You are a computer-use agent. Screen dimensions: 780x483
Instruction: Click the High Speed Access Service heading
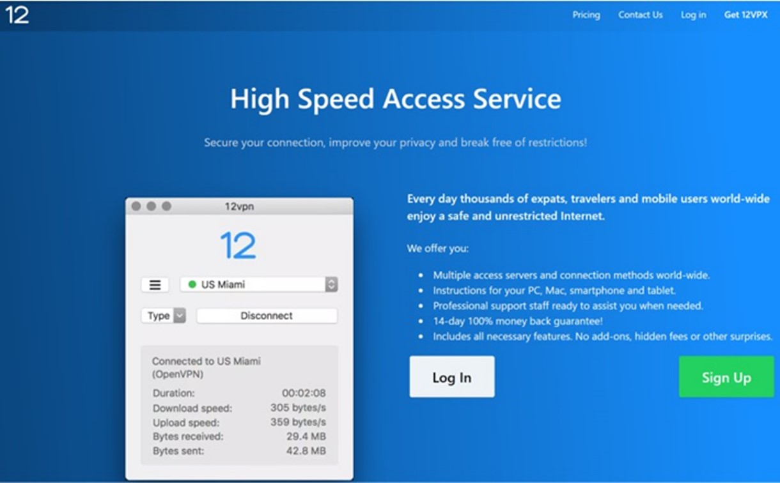tap(396, 100)
